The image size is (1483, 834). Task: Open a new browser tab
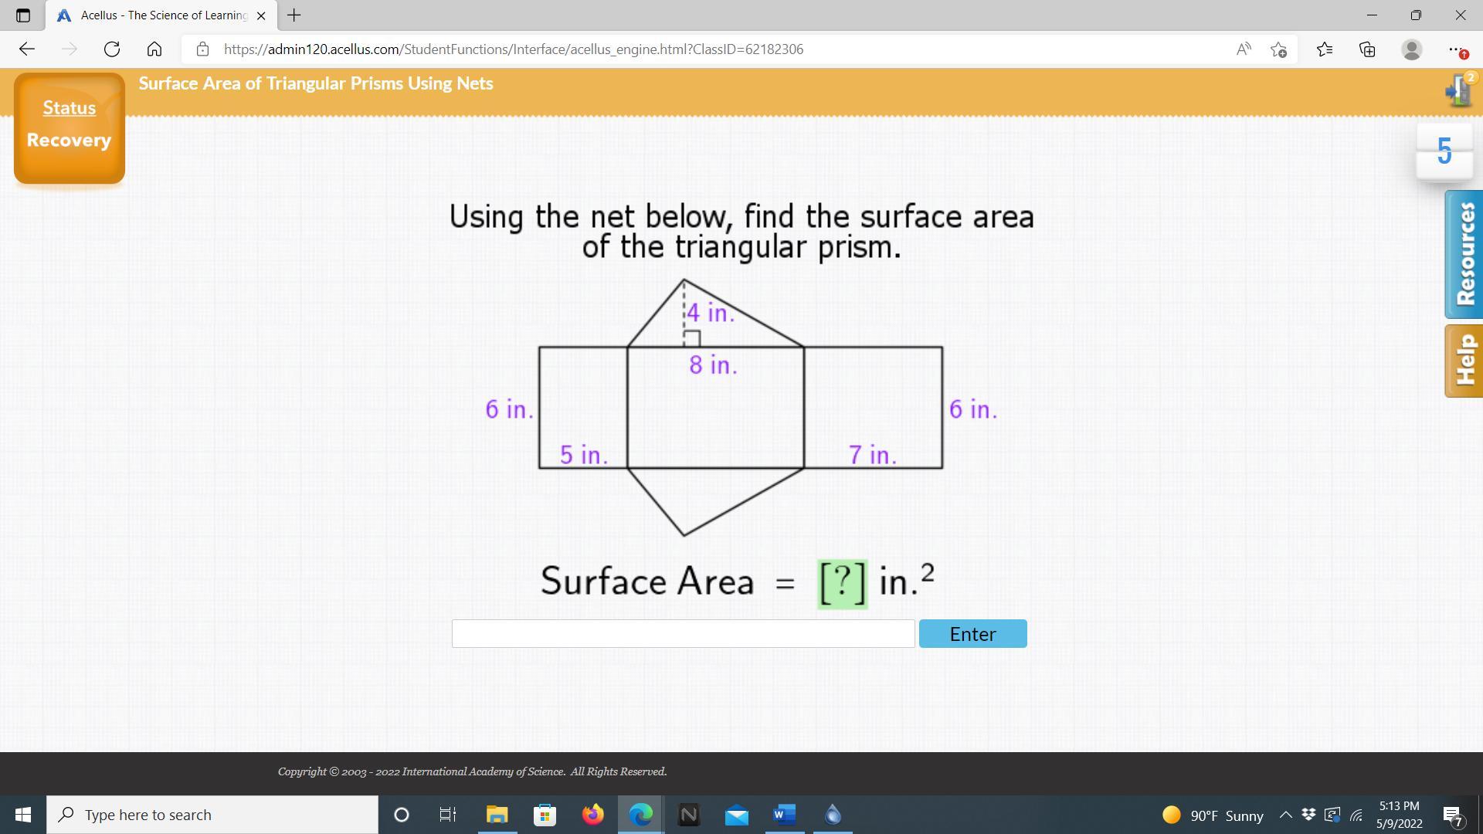(x=294, y=15)
